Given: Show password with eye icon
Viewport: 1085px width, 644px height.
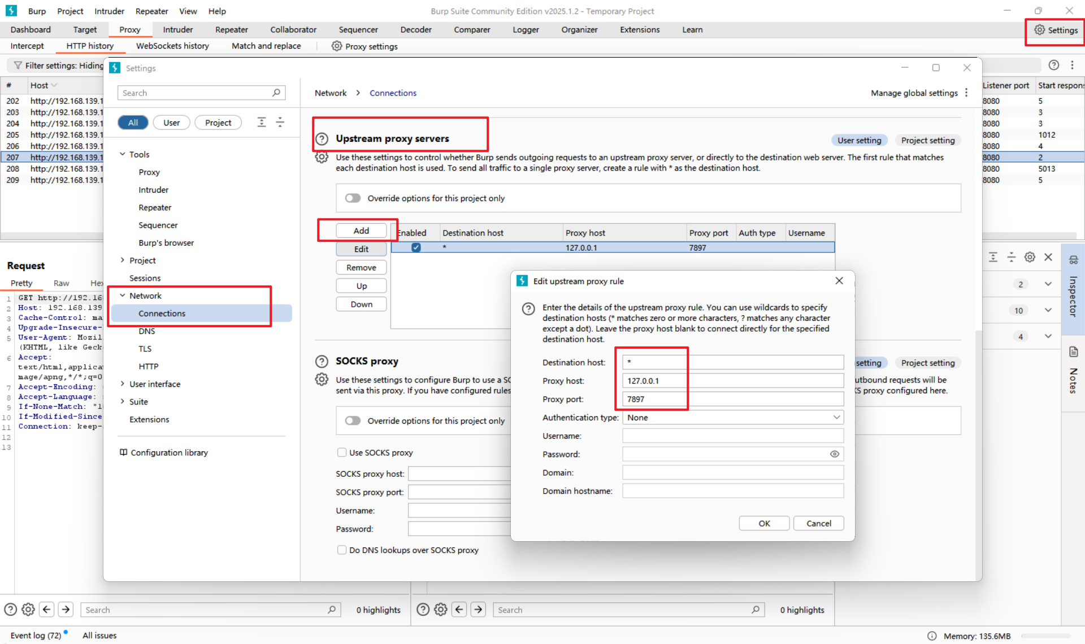Looking at the screenshot, I should click(x=835, y=454).
